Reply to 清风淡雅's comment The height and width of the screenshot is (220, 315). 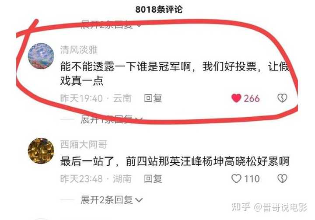(153, 98)
